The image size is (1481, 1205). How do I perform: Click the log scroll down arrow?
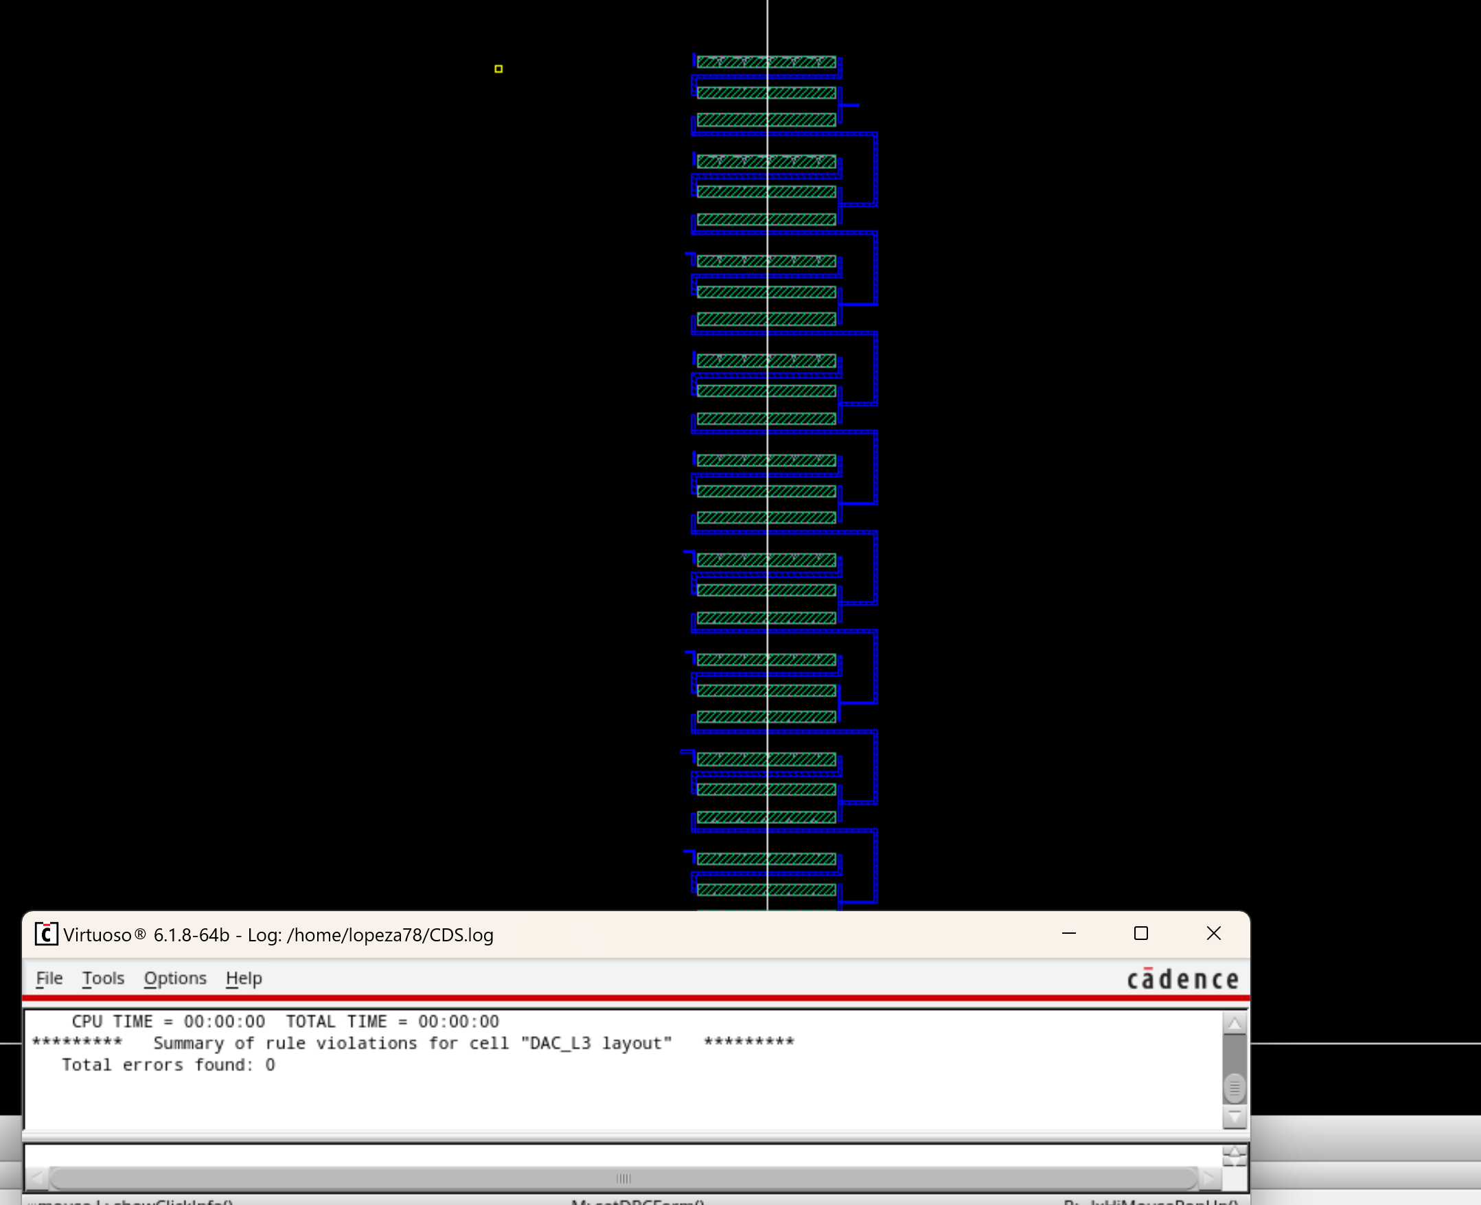tap(1234, 1116)
